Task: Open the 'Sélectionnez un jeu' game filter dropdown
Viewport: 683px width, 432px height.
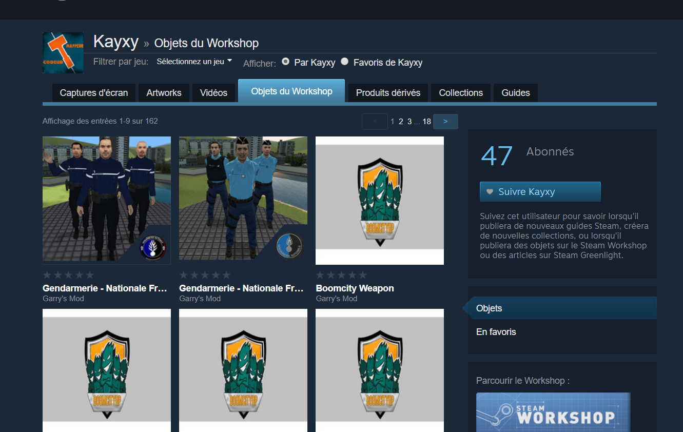Action: tap(194, 62)
